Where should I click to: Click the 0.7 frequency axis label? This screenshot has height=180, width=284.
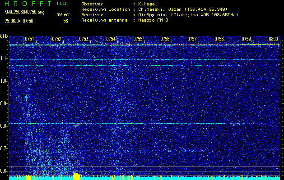point(4,148)
